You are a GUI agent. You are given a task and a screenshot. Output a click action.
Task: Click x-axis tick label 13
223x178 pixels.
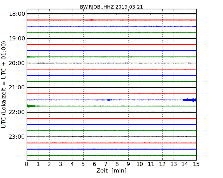(174, 164)
